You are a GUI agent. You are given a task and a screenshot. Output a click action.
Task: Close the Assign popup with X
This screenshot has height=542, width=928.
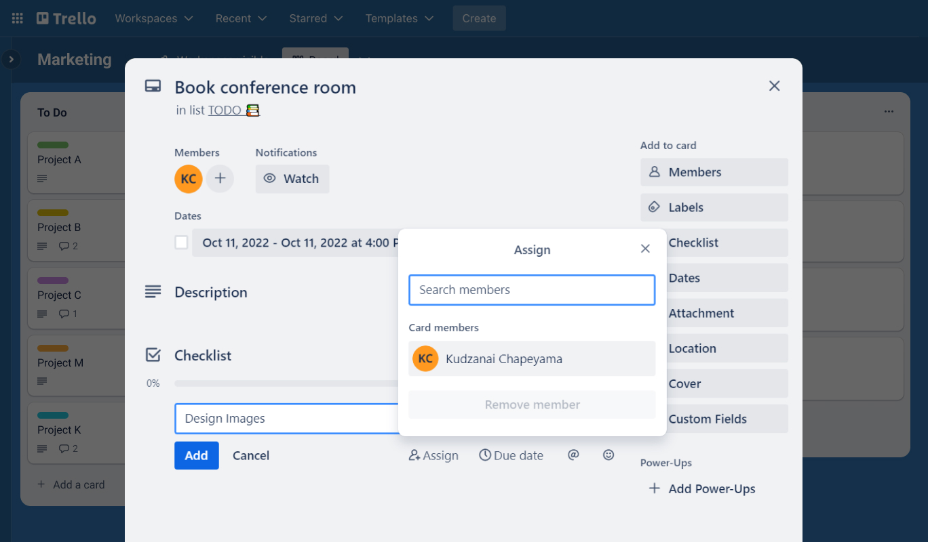(x=645, y=249)
